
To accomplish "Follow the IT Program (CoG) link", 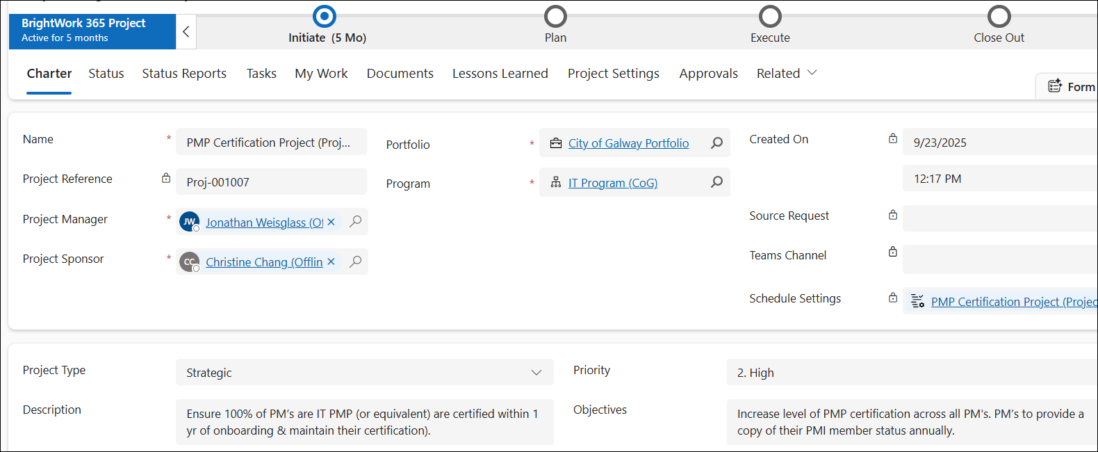I will pos(612,183).
